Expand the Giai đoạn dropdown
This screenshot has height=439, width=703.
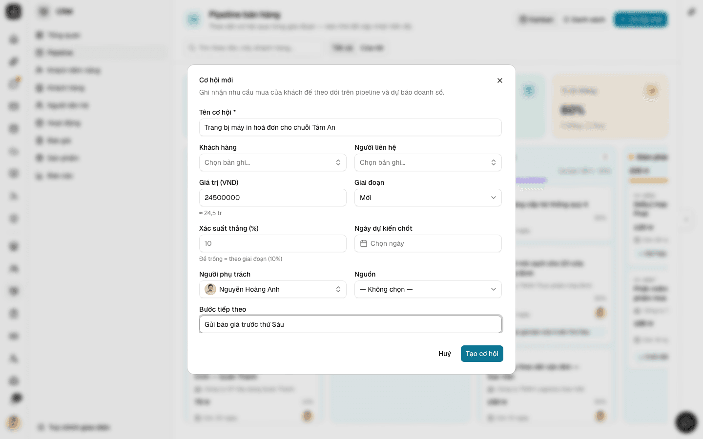pos(428,198)
